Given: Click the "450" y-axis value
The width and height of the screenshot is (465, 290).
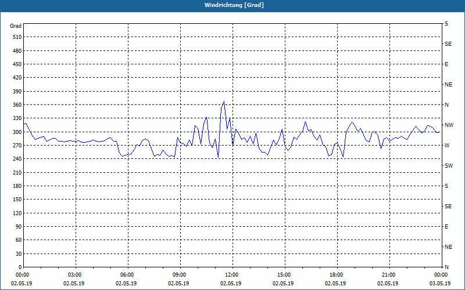Looking at the screenshot, I should point(17,64).
